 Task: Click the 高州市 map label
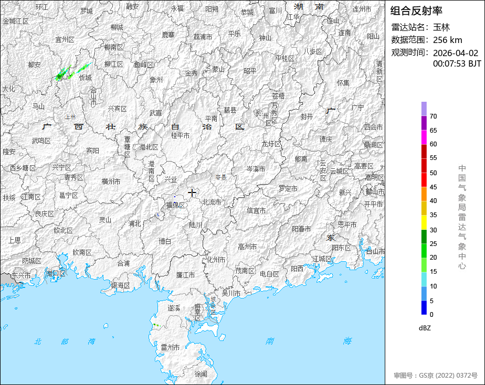[x=247, y=246]
